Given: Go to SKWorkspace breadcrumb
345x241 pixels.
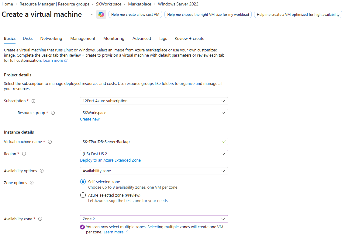Looking at the screenshot, I should (x=109, y=4).
